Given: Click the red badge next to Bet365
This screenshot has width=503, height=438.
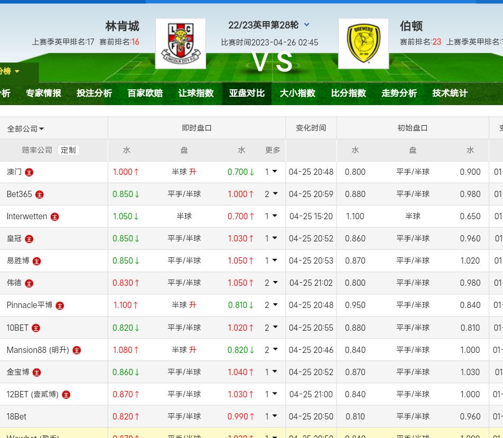Looking at the screenshot, I should pyautogui.click(x=39, y=194).
